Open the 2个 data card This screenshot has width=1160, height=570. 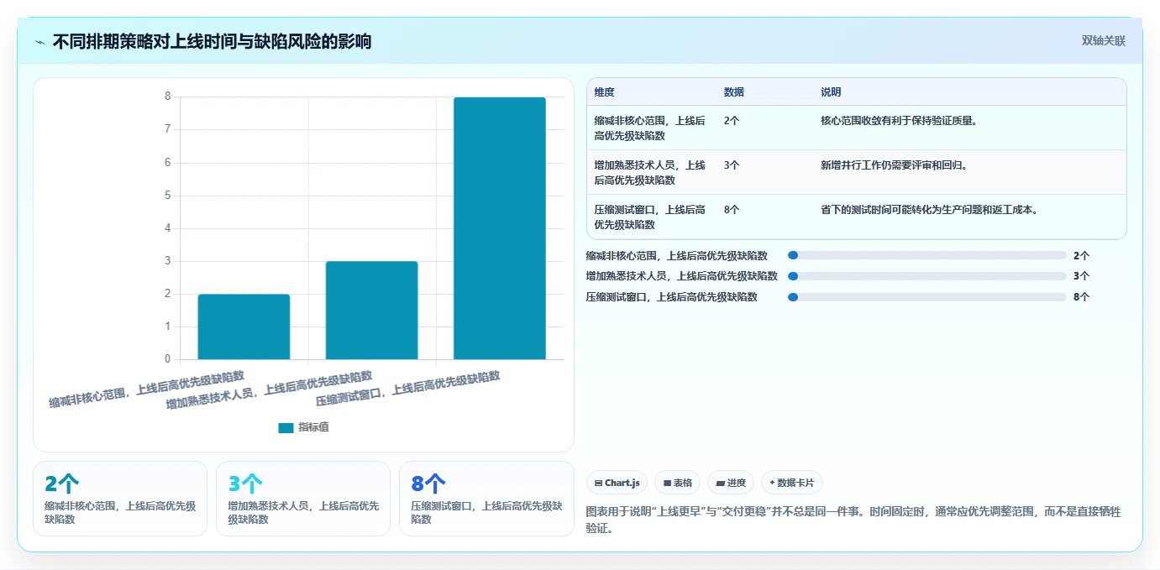(120, 499)
